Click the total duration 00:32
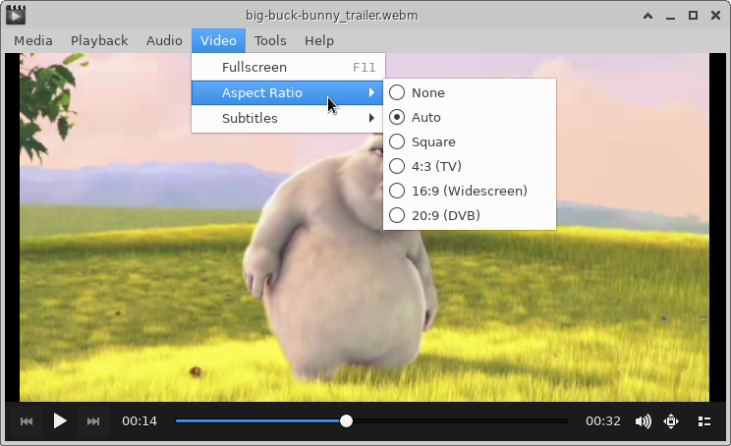Image resolution: width=731 pixels, height=446 pixels. [x=603, y=421]
